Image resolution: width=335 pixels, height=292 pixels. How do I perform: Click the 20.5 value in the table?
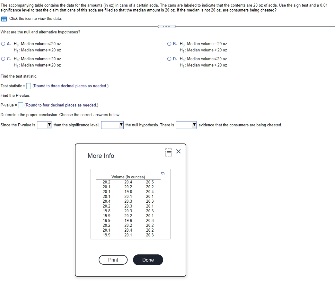(150, 182)
